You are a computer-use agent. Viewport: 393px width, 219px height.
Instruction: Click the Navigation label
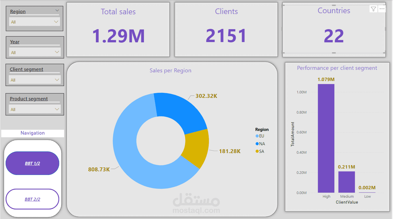point(33,133)
